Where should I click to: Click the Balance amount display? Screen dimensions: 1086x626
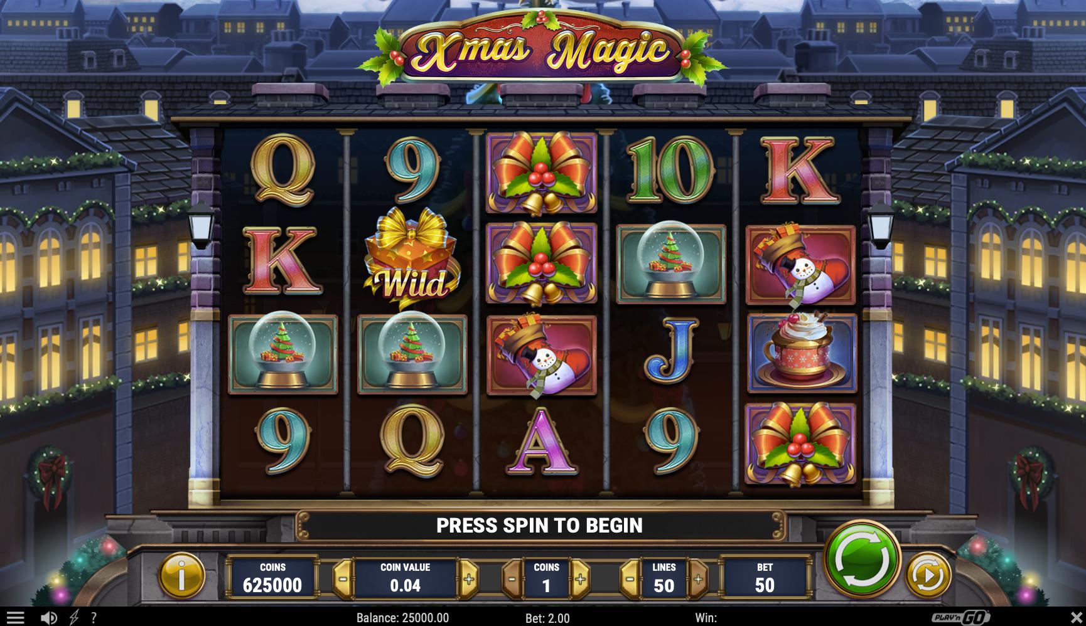[x=402, y=618]
